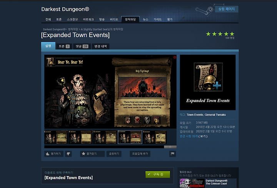
Task: Open the 설명 description tab
Action: tap(48, 46)
